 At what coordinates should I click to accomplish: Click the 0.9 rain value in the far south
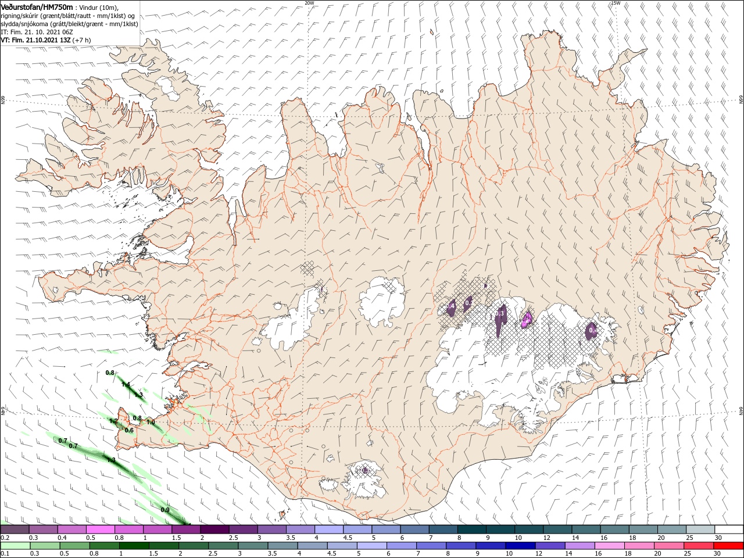point(165,510)
